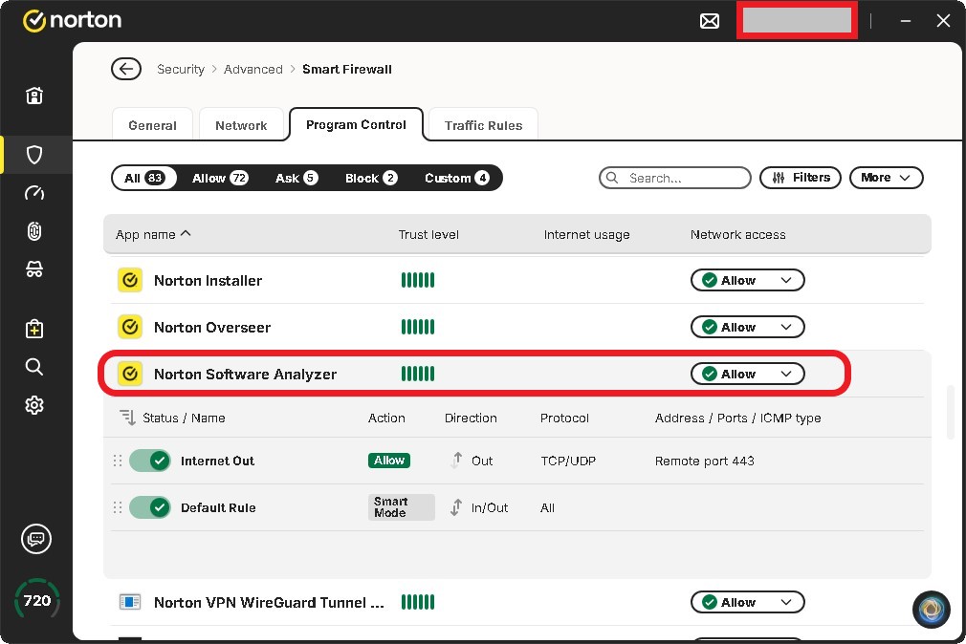This screenshot has width=966, height=644.
Task: Click the Norton Installer app icon
Action: pos(130,280)
